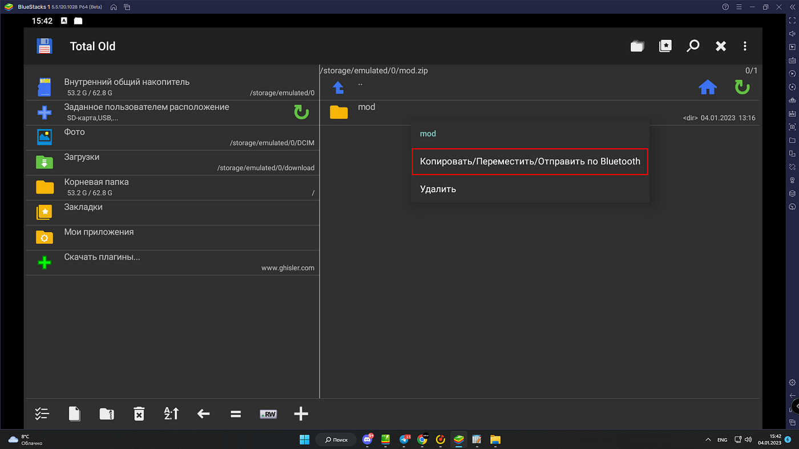Click the delete trash icon in bottom toolbar

pos(139,414)
